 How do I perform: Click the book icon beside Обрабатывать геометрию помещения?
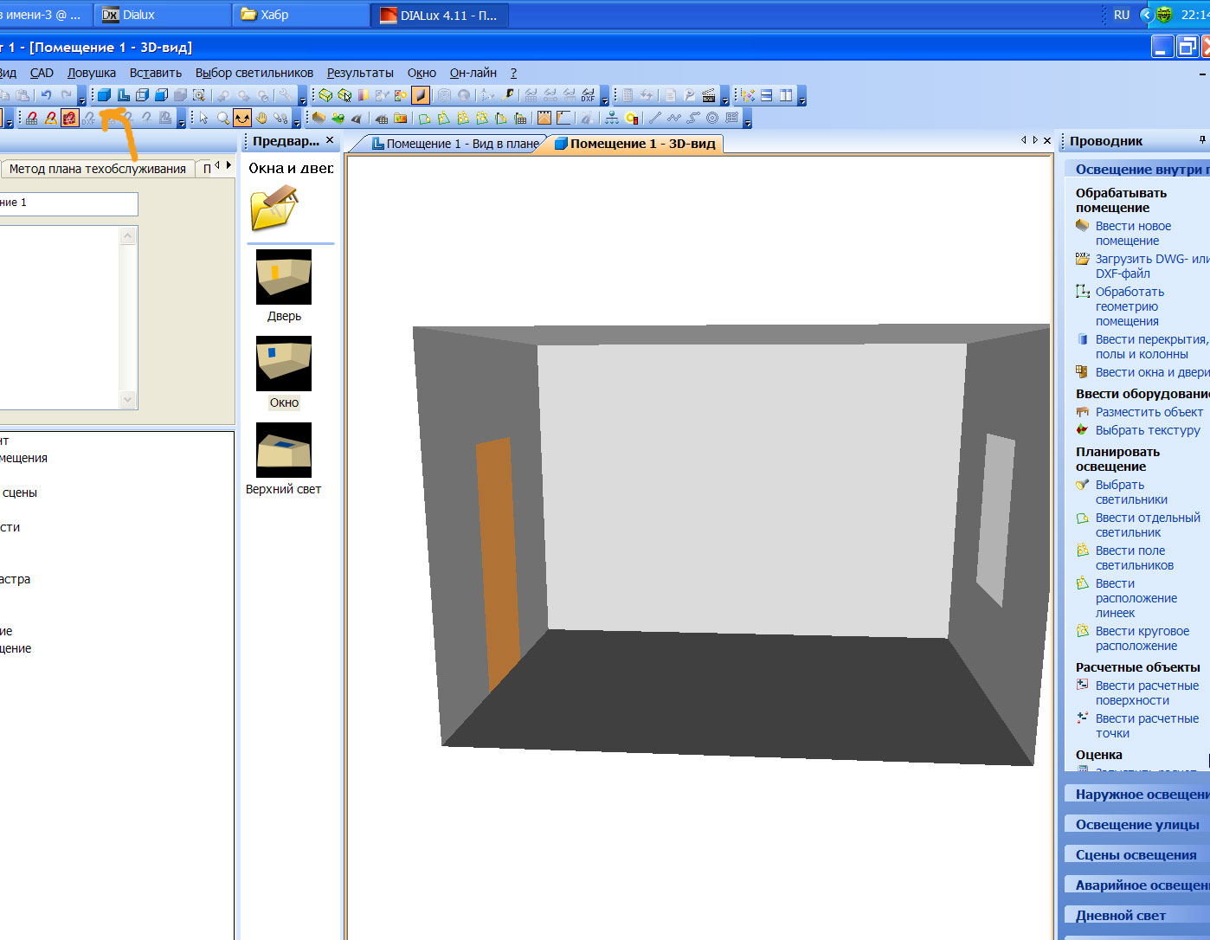1082,292
